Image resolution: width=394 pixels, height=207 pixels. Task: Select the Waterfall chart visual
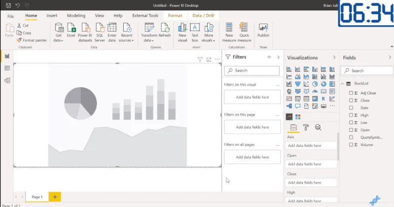click(289, 84)
